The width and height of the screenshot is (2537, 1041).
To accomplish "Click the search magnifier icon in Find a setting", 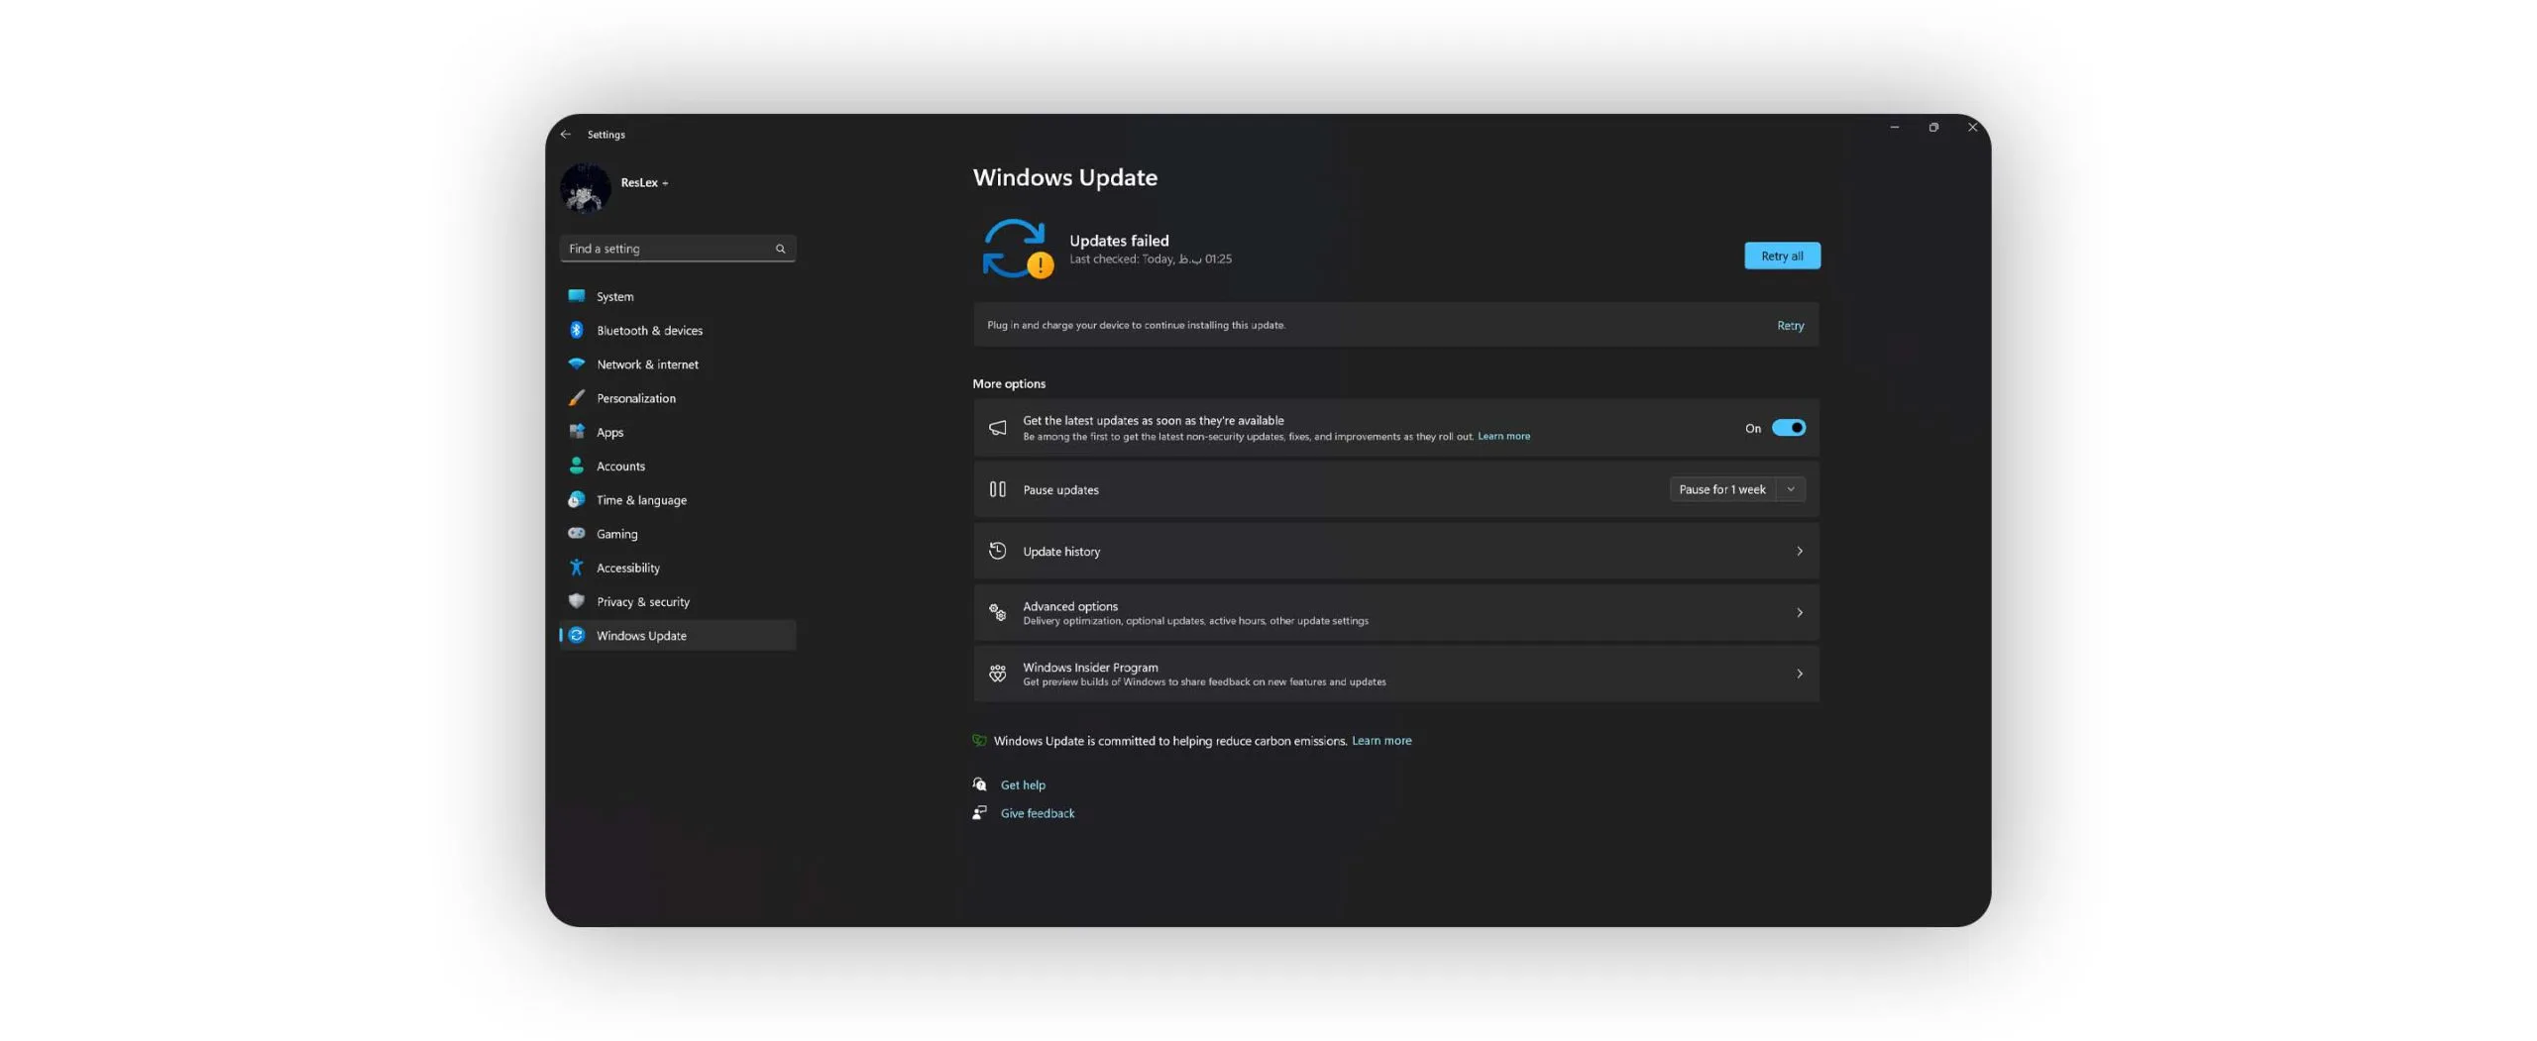I will [780, 249].
